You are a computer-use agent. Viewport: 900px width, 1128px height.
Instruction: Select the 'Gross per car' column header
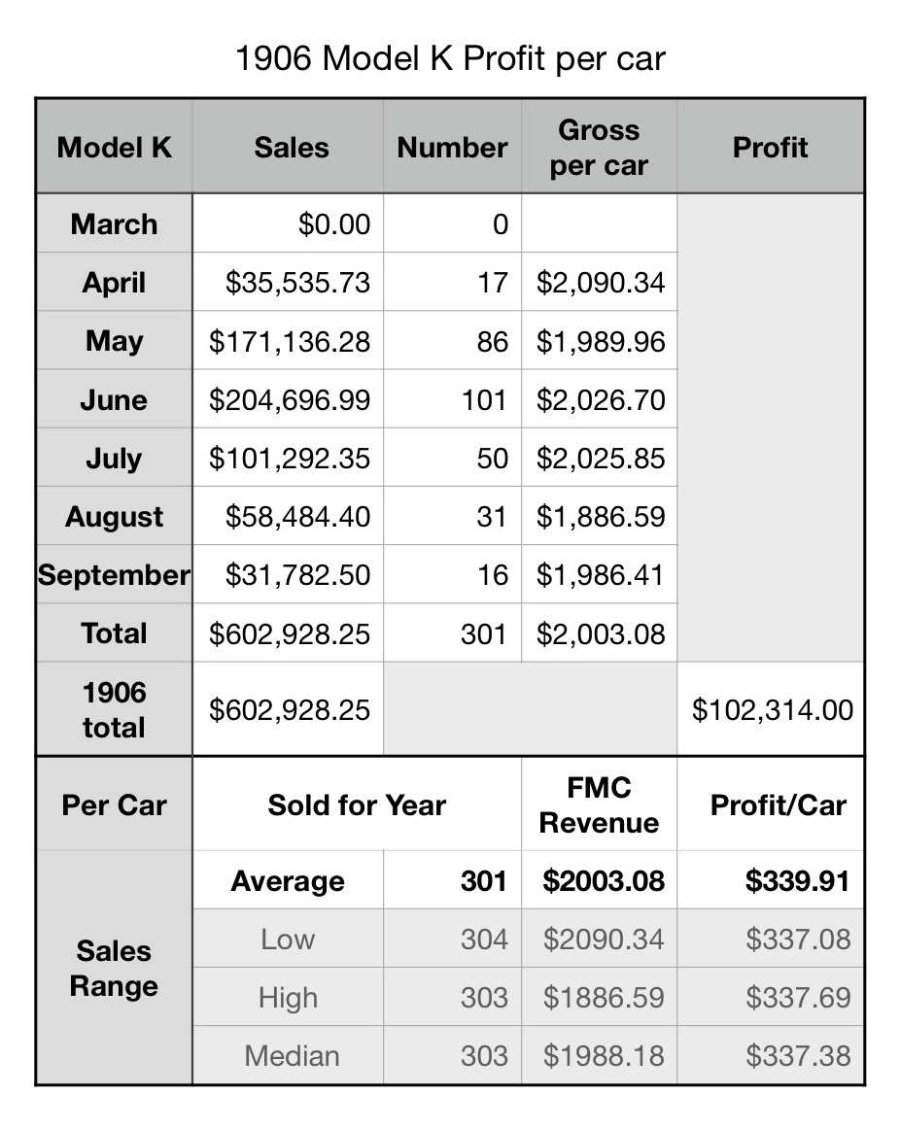pyautogui.click(x=599, y=148)
